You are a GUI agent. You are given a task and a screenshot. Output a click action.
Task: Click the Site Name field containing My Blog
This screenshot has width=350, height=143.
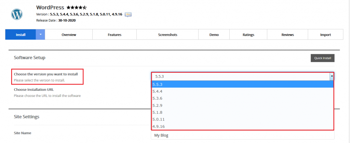click(x=243, y=135)
